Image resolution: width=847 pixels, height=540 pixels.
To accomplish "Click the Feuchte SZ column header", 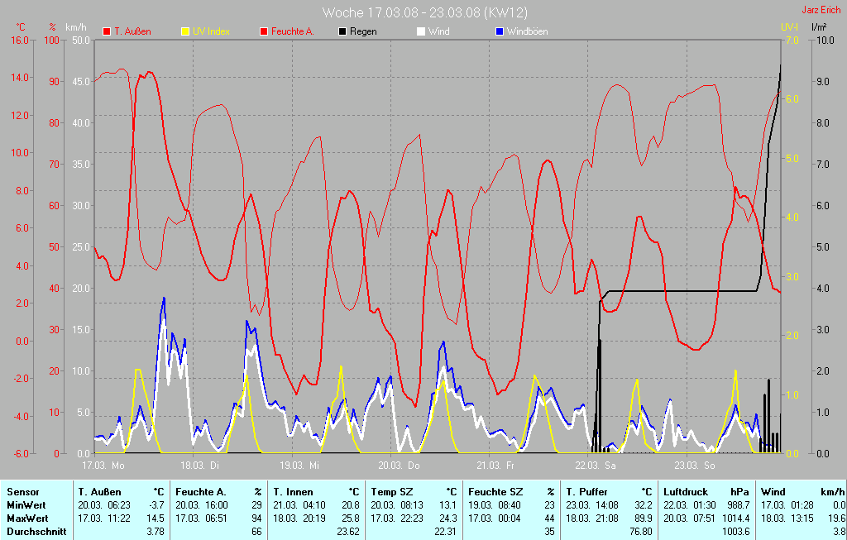I will [495, 492].
